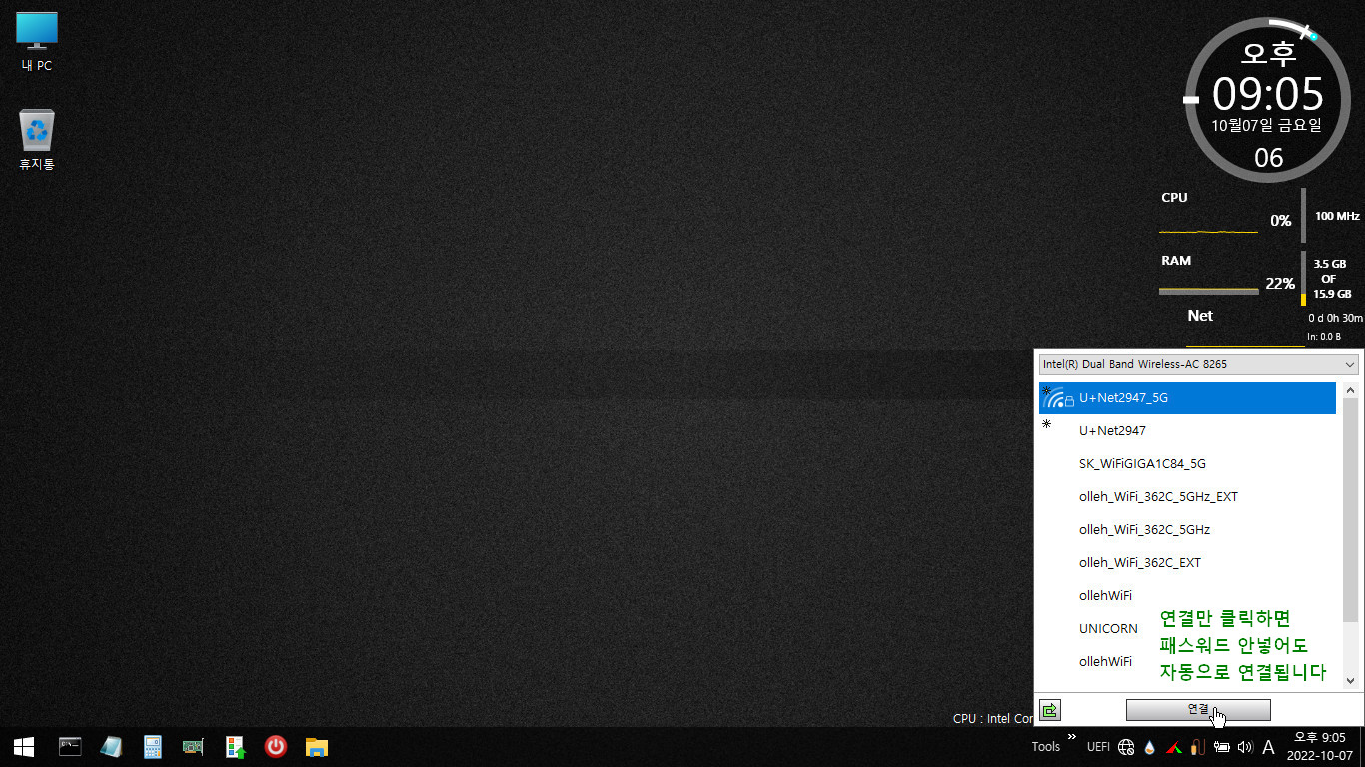Click the globe network tray icon
The height and width of the screenshot is (767, 1365).
click(x=1126, y=747)
